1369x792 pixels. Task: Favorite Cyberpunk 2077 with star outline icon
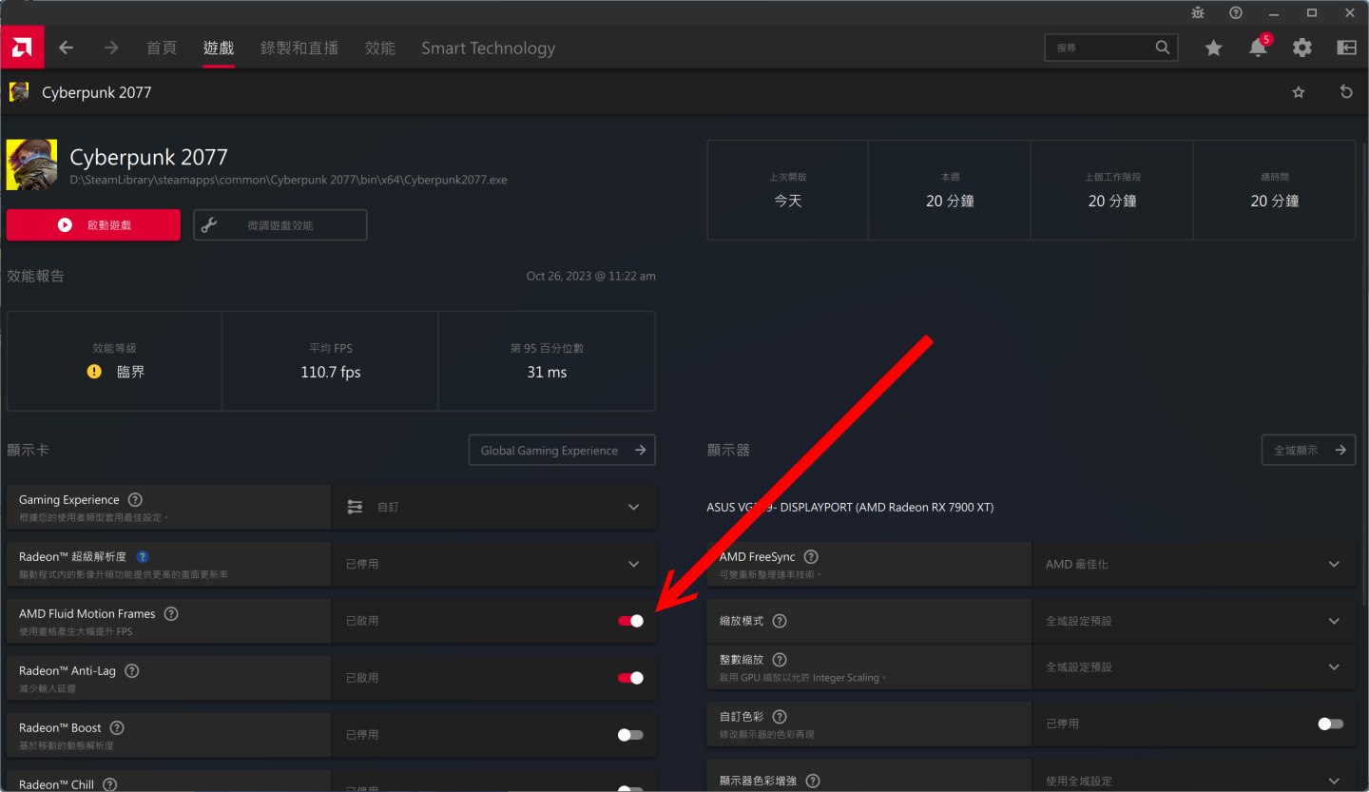1299,92
